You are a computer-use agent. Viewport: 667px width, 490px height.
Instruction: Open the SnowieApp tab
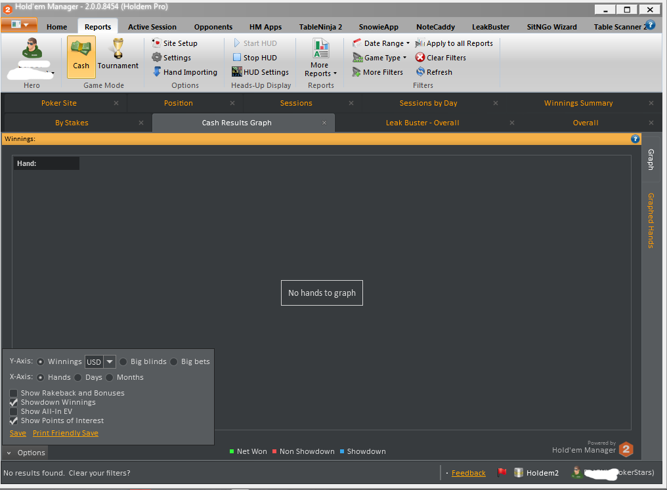(379, 27)
